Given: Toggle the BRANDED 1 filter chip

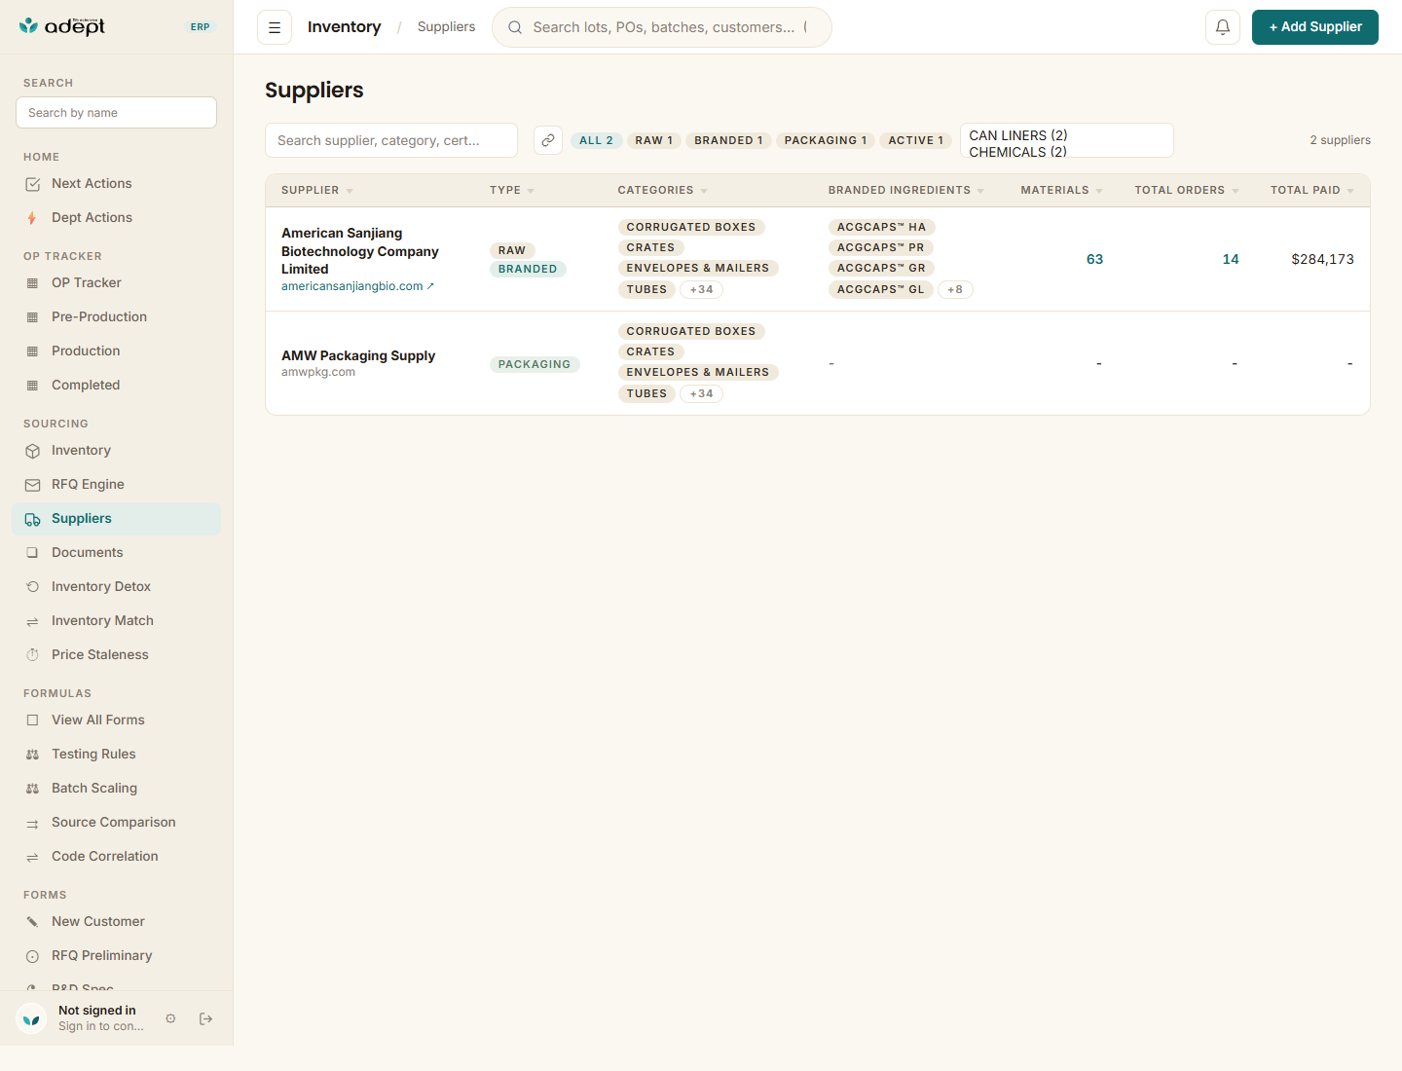Looking at the screenshot, I should tap(728, 140).
